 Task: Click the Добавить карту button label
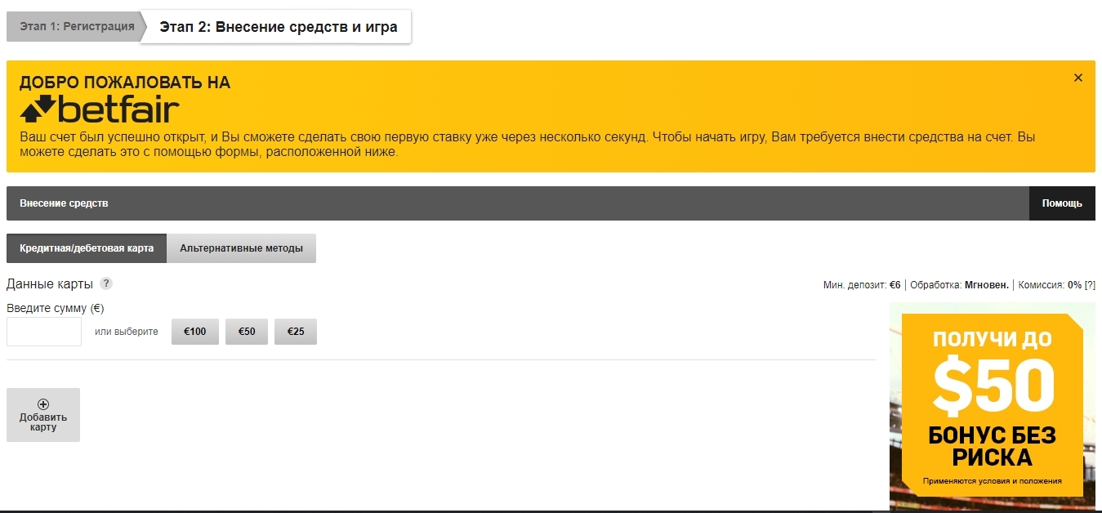click(43, 422)
